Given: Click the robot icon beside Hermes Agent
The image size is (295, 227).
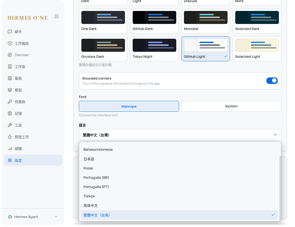Looking at the screenshot, I should point(10,217).
